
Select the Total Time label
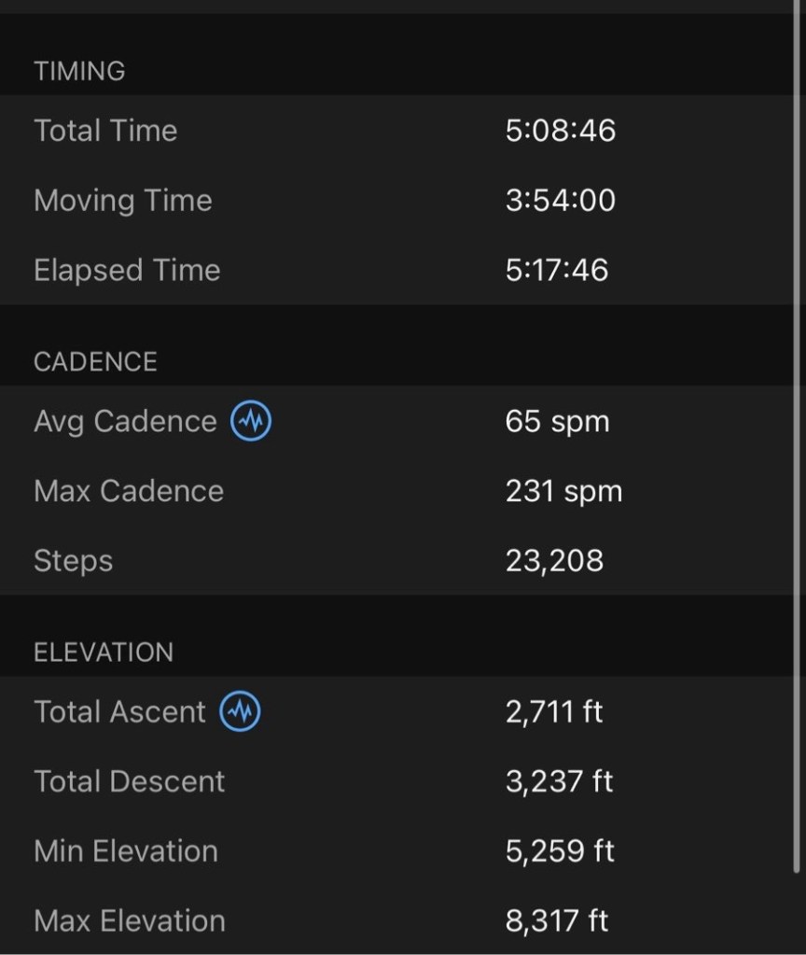point(105,131)
